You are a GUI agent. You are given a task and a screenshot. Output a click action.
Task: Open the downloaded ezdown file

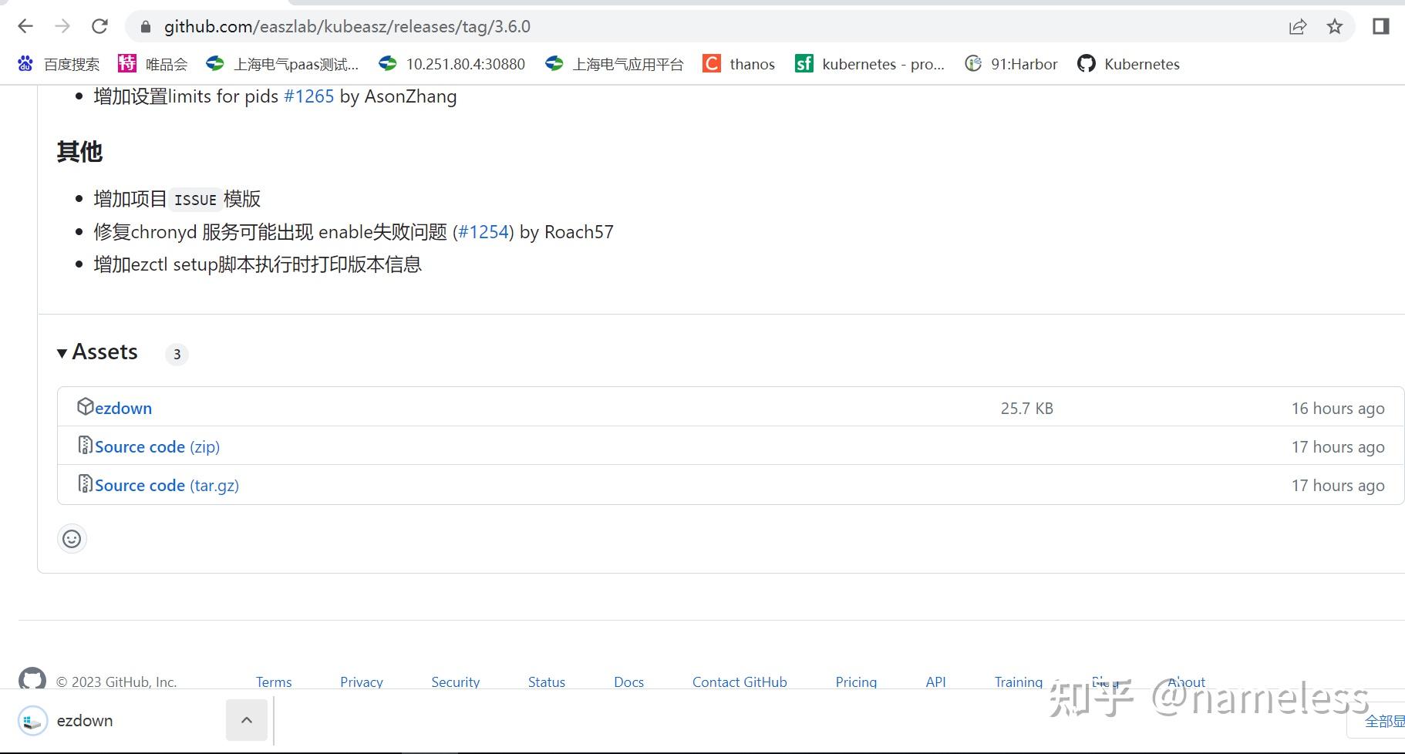85,720
